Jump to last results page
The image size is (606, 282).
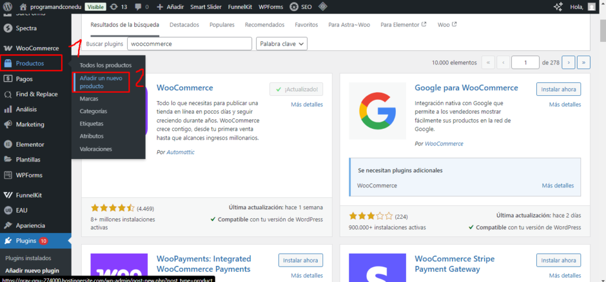click(x=584, y=62)
